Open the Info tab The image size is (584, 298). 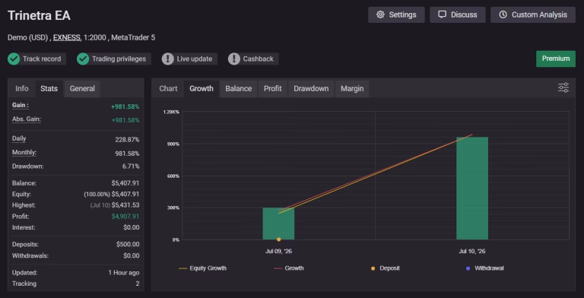21,89
